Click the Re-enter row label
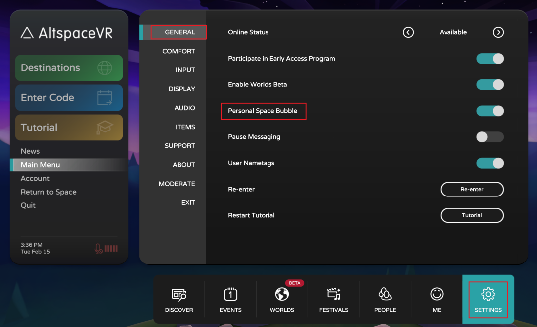Viewport: 537px width, 327px height. 241,189
